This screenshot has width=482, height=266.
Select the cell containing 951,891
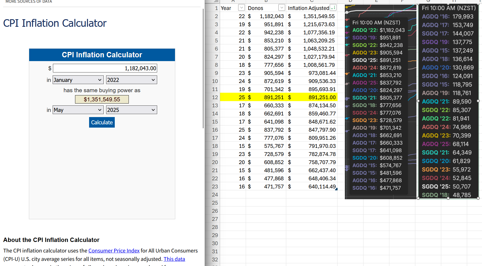(x=266, y=24)
